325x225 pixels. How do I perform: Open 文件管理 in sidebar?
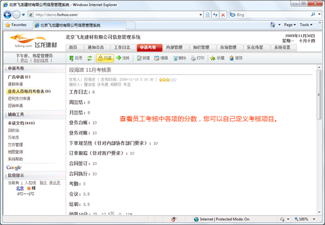(15, 145)
